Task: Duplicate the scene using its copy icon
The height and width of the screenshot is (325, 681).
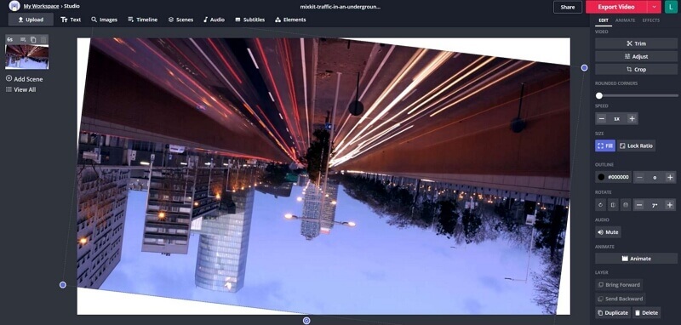Action: (33, 39)
